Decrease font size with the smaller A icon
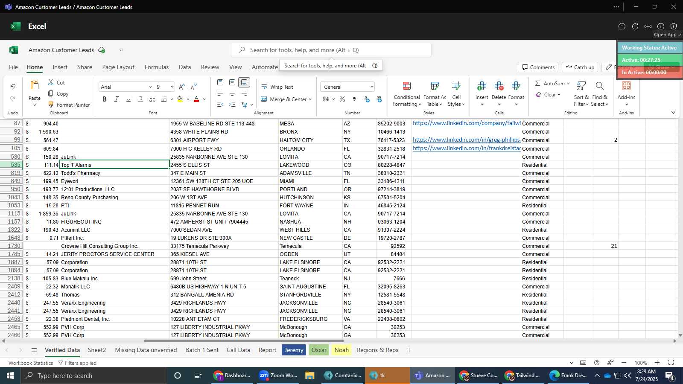Viewport: 683px width, 384px height. tap(194, 87)
